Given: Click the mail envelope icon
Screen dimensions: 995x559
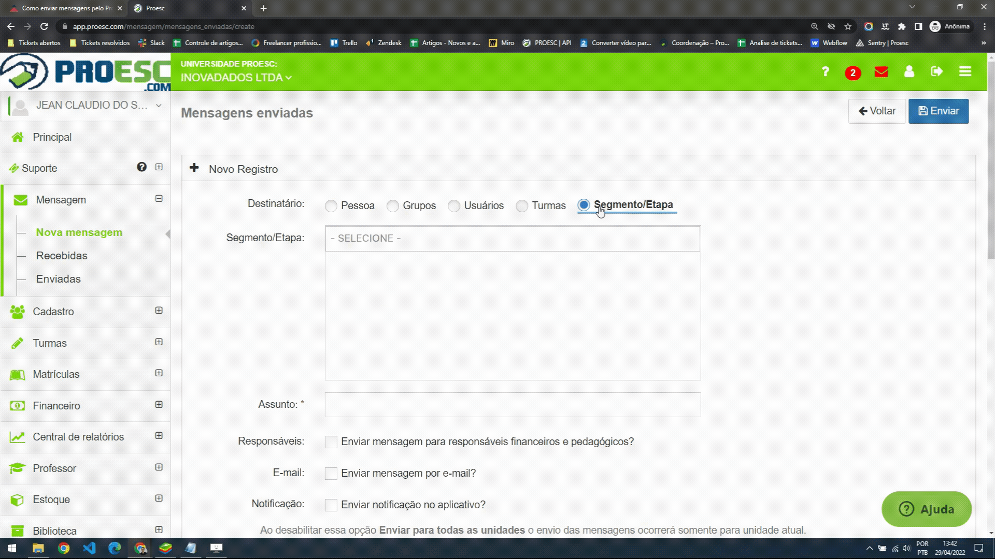Looking at the screenshot, I should coord(881,71).
